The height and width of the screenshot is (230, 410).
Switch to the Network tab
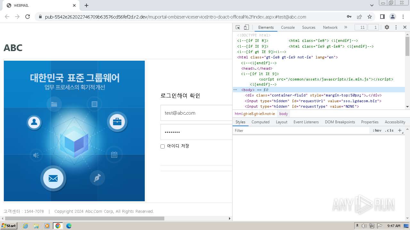(330, 27)
